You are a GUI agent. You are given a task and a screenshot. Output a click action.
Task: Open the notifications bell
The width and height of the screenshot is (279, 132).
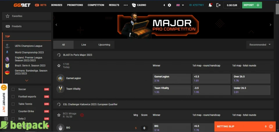click(210, 5)
